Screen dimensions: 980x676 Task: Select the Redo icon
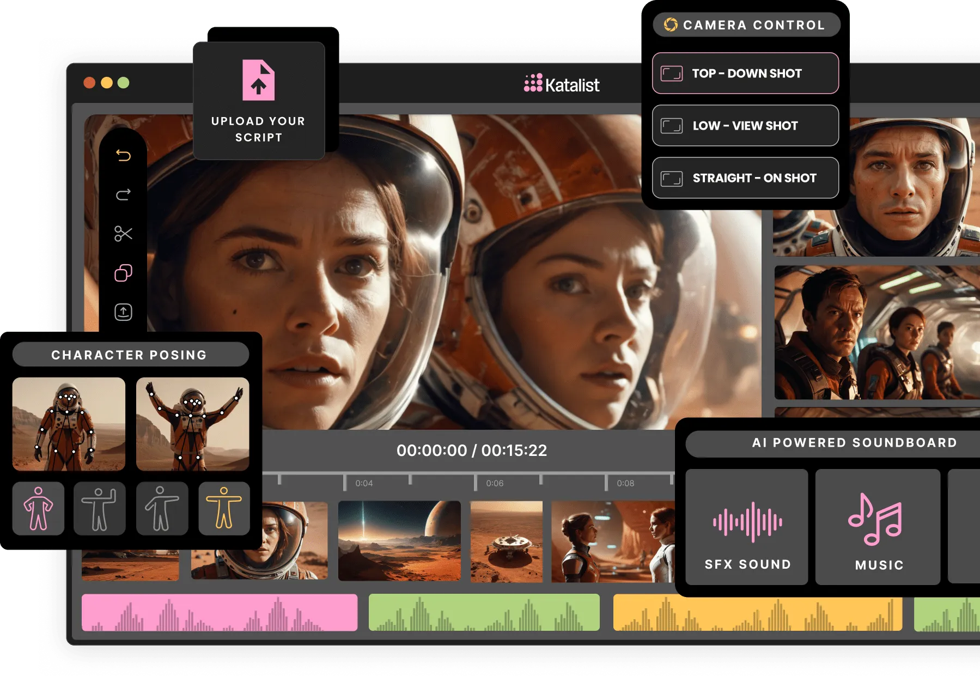click(124, 194)
